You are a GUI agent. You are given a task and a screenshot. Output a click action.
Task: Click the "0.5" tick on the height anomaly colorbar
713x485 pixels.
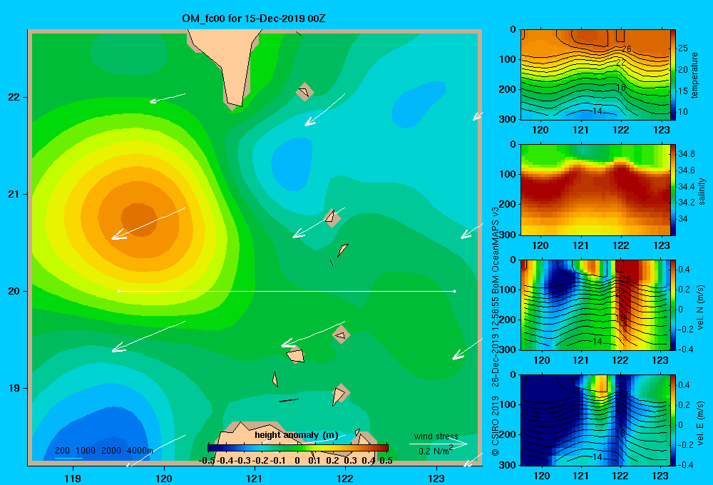[386, 461]
